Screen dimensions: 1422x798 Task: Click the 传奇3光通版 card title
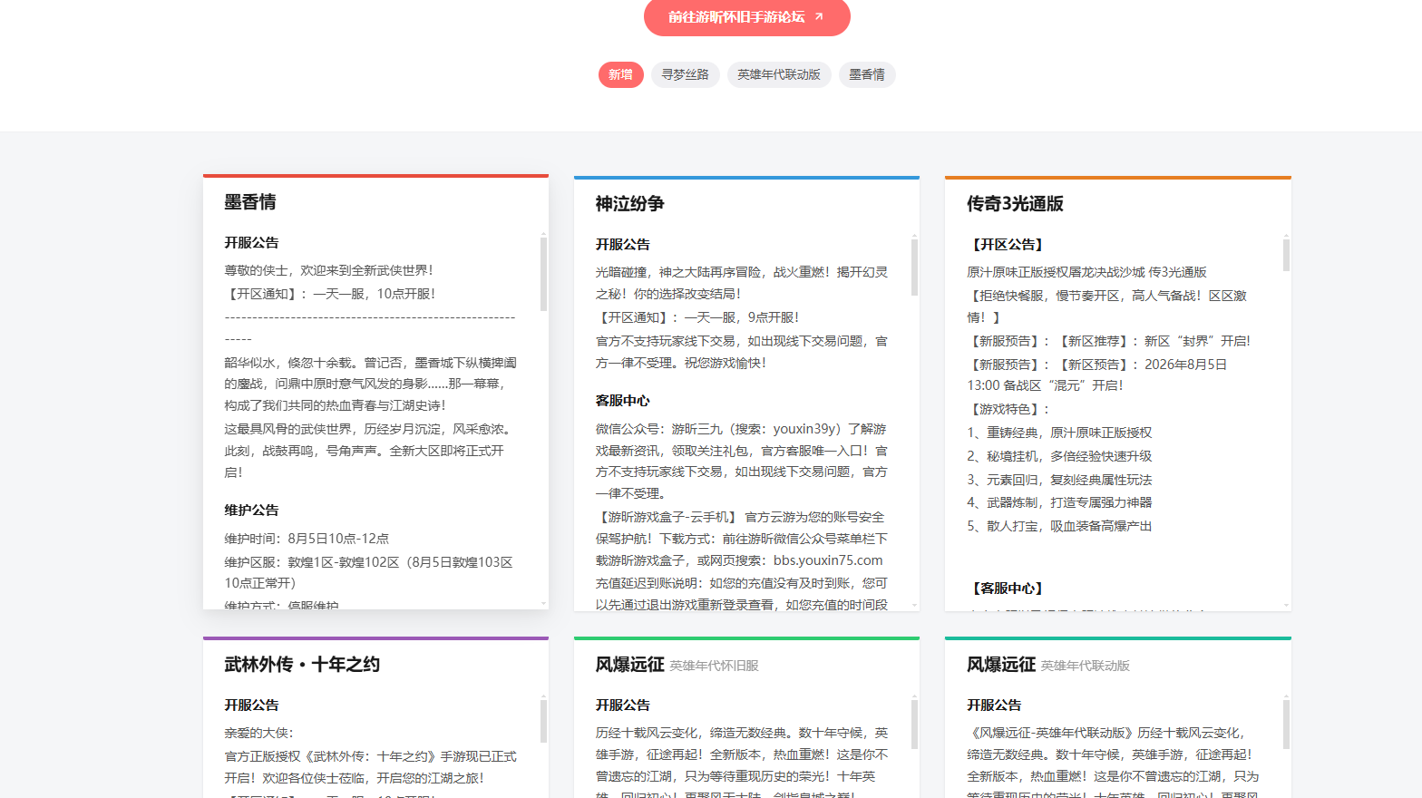[1015, 204]
